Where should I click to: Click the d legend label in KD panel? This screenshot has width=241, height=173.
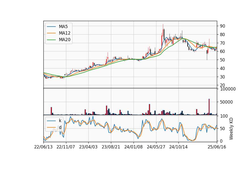pyautogui.click(x=60, y=127)
